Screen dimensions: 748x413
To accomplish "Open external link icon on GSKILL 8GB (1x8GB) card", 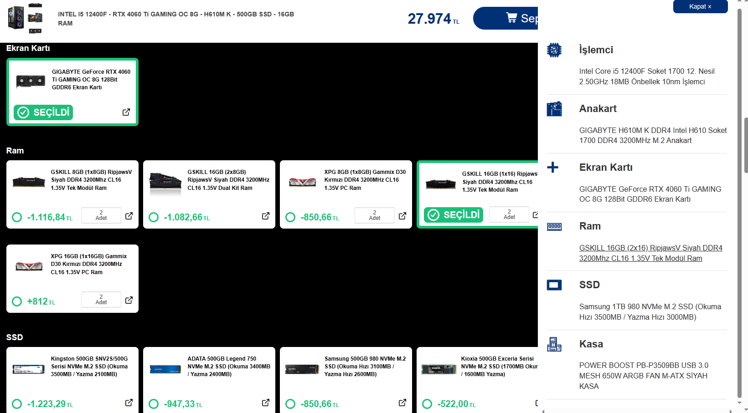I will tap(129, 216).
